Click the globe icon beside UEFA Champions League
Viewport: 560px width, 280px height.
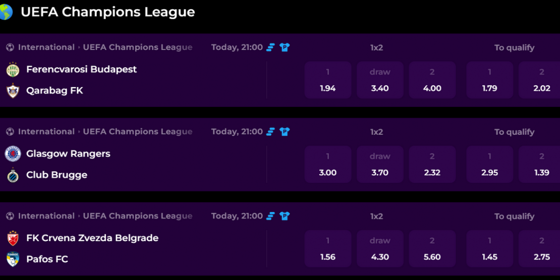[6, 12]
